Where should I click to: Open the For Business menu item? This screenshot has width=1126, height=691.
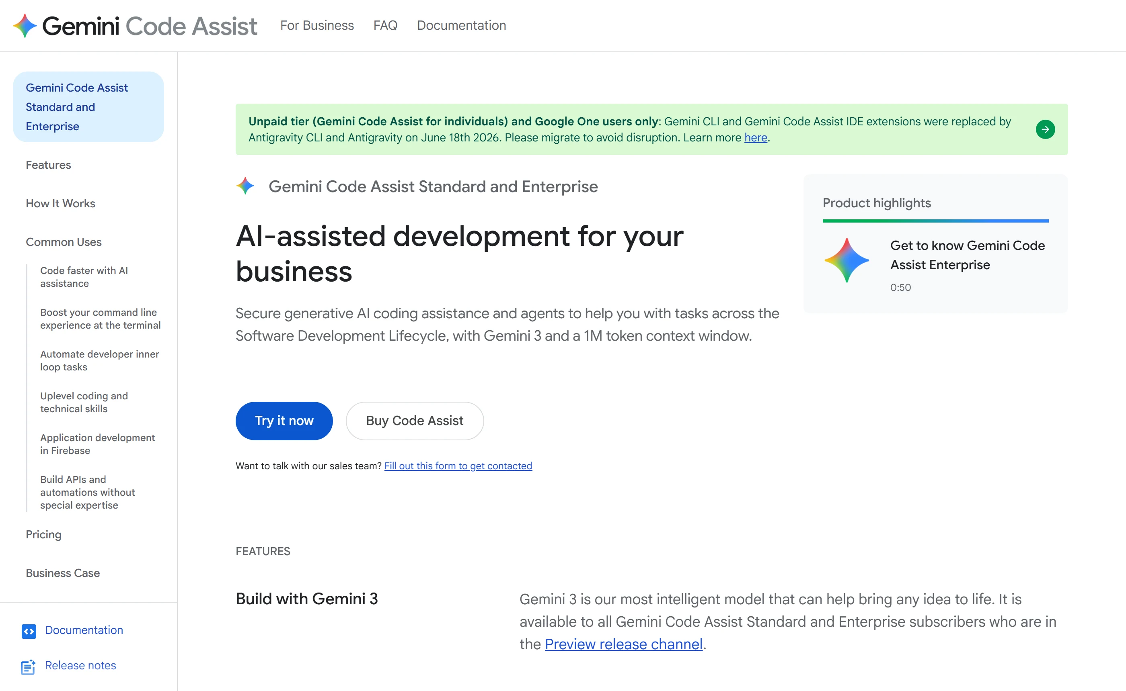click(x=317, y=26)
